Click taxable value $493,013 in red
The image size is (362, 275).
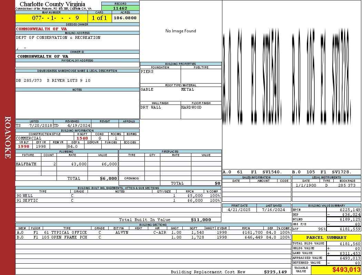click(346, 270)
